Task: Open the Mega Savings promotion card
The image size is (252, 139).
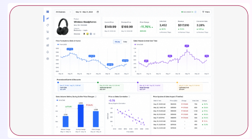Action: tap(150, 88)
